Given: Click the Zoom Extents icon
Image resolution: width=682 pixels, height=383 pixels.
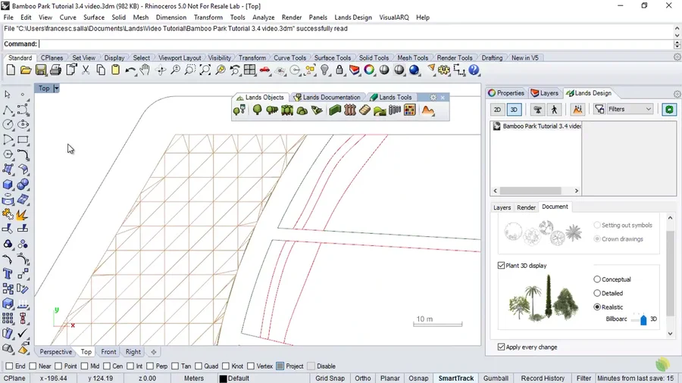Looking at the screenshot, I should (x=205, y=70).
